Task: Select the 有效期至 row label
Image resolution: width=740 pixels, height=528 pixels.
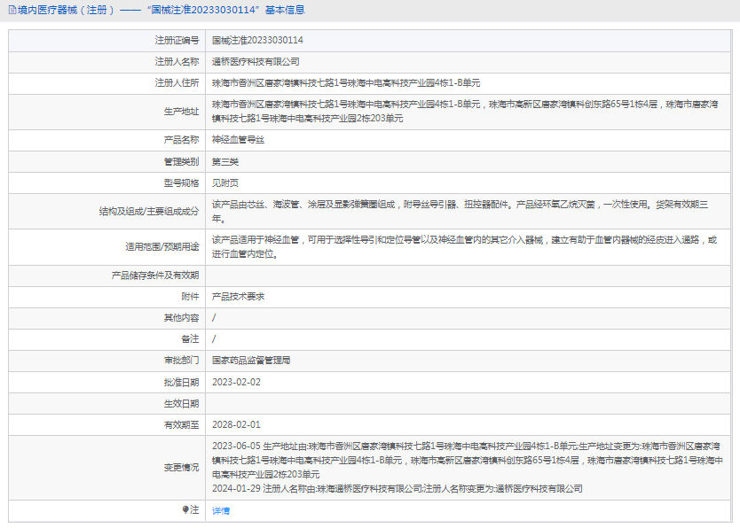Action: click(x=181, y=425)
